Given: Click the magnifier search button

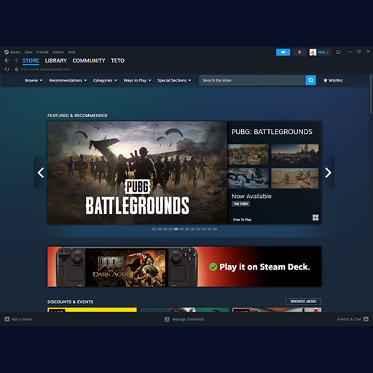Looking at the screenshot, I should (311, 80).
